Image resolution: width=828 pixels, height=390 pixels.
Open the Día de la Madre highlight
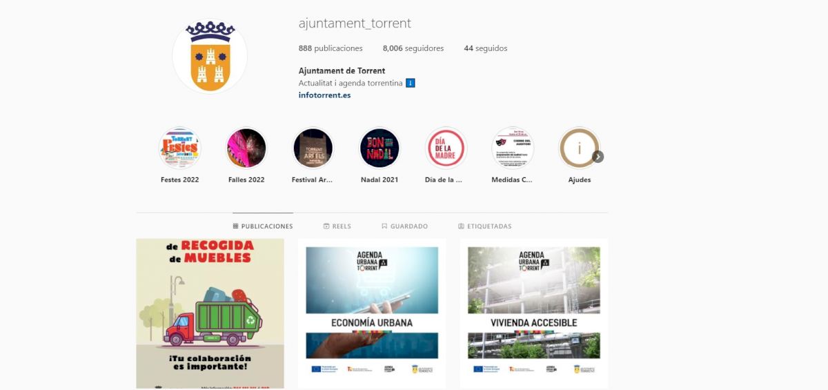click(446, 148)
